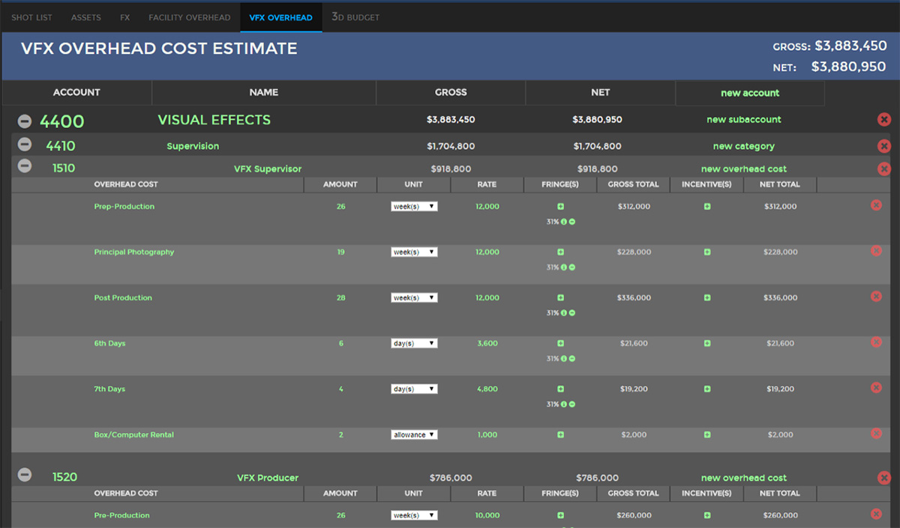Viewport: 900px width, 528px height.
Task: Open the 3D Budget tab
Action: pos(355,17)
